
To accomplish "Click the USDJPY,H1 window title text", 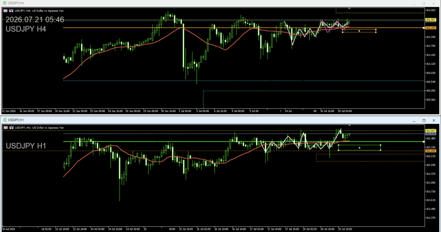I will tap(16, 120).
